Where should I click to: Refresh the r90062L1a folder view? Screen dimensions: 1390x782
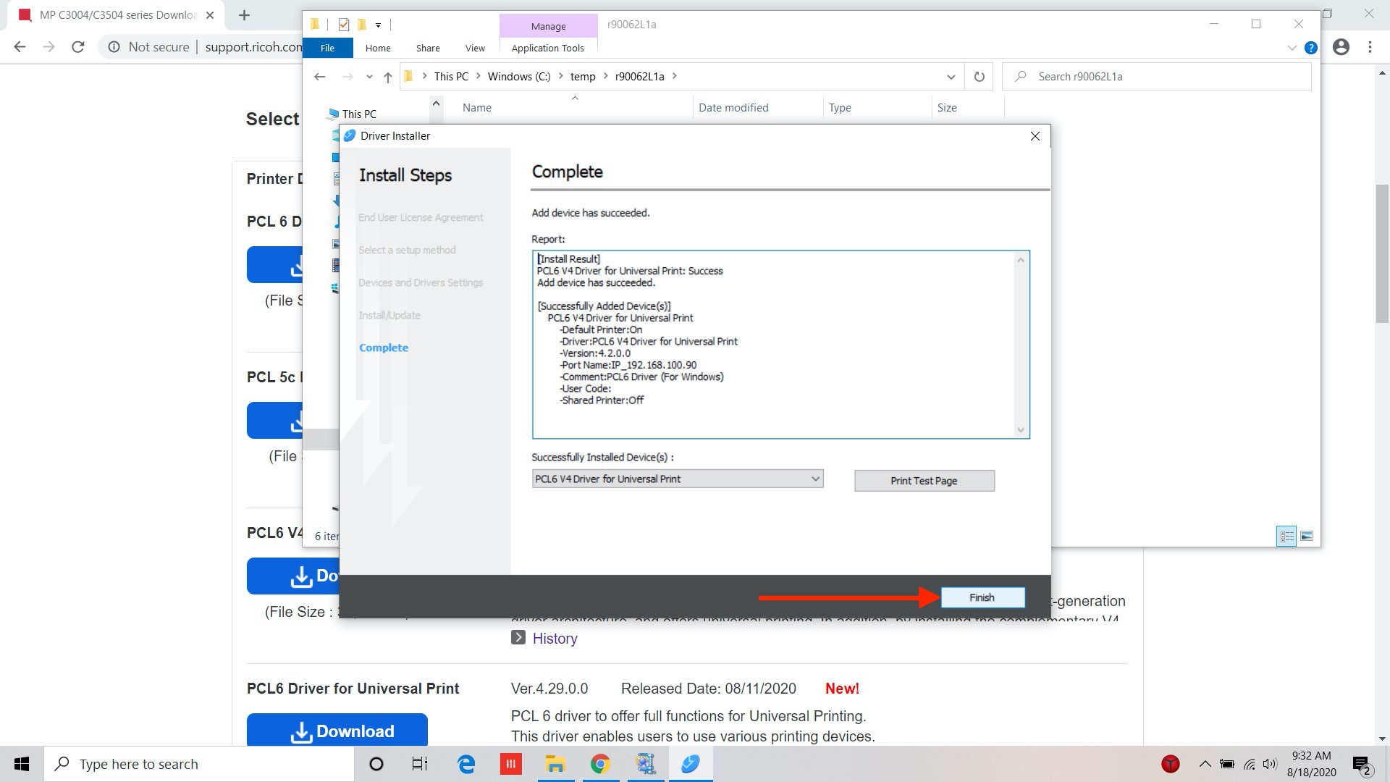(x=979, y=77)
